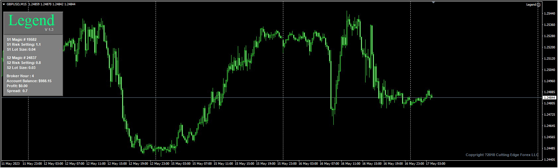Click the Copyright Cutting Edge Forex text
The width and height of the screenshot is (558, 168).
coord(502,155)
